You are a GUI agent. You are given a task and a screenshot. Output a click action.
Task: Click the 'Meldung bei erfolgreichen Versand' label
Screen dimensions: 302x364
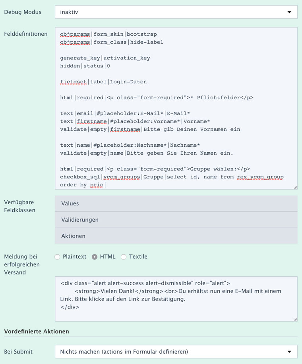click(21, 264)
